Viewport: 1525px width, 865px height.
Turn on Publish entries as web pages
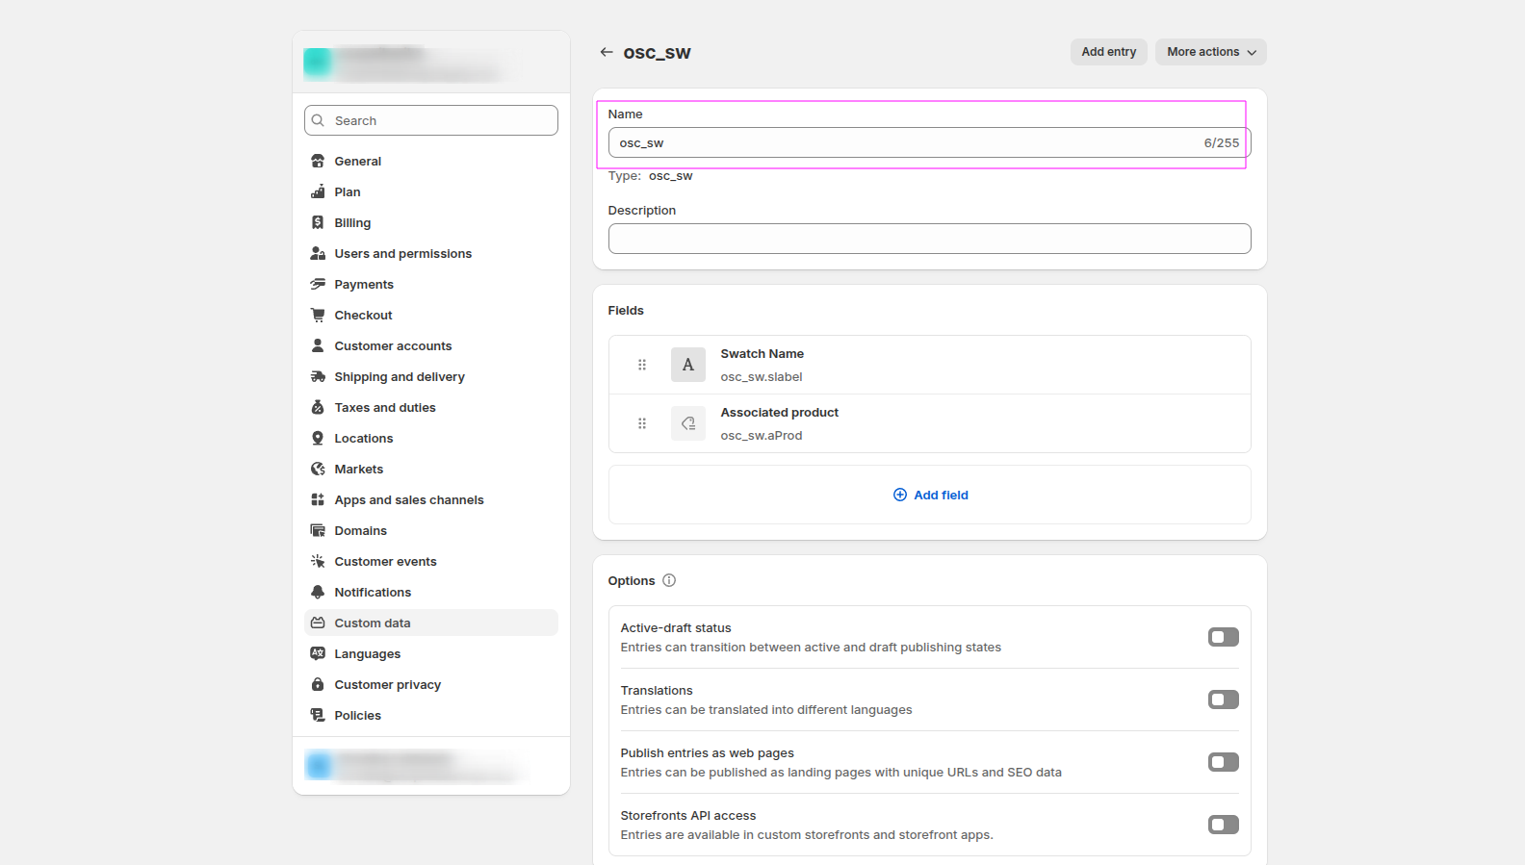(1224, 762)
